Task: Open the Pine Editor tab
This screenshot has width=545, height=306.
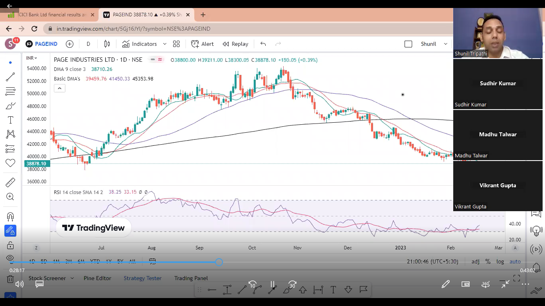Action: pos(97,278)
